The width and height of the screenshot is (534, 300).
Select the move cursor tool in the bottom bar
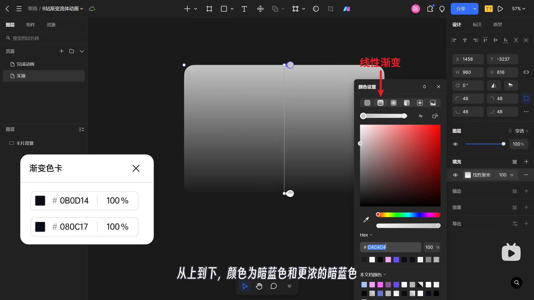[x=245, y=286]
